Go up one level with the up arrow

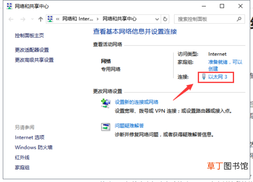[41, 19]
